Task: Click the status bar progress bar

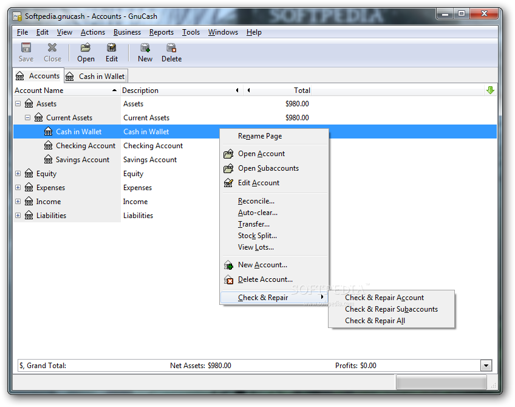Action: 441,382
